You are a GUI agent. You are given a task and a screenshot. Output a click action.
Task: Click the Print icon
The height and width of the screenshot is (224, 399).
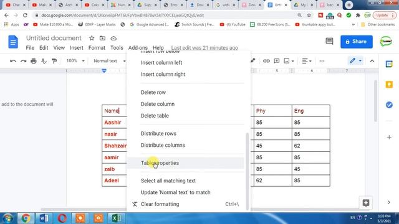coord(34,61)
